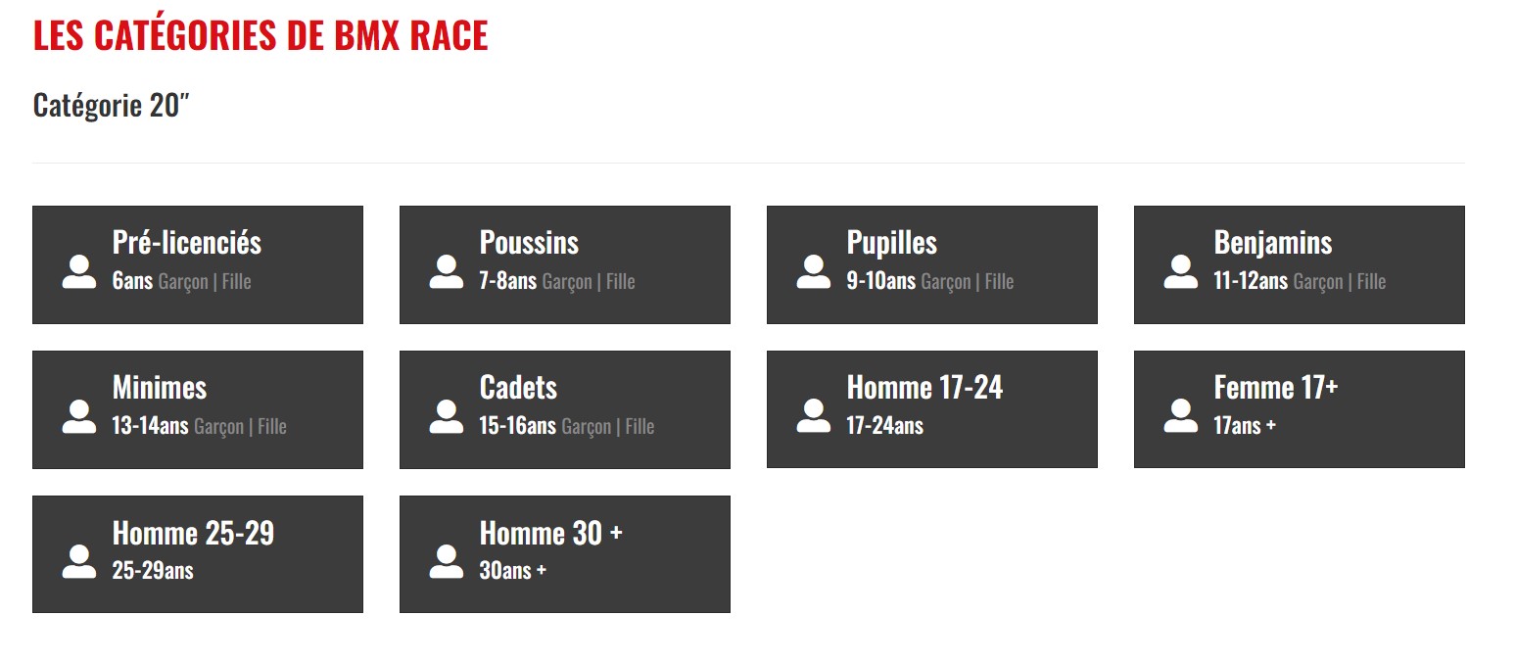The height and width of the screenshot is (663, 1516).
Task: Select the Homme 17-24 category title
Action: coord(924,388)
